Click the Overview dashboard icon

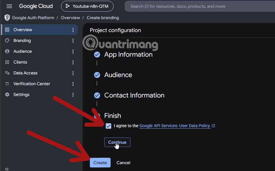point(7,30)
